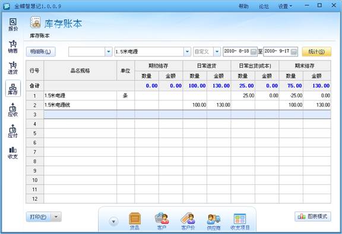
Task: Switch to 图表模式 chart mode
Action: [312, 217]
